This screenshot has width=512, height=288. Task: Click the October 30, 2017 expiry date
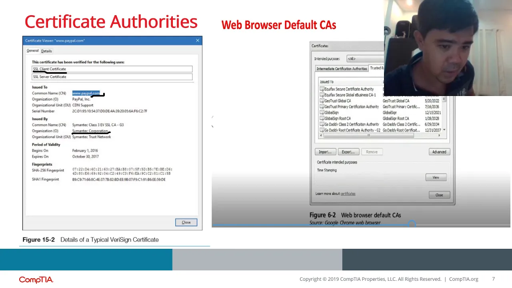85,157
